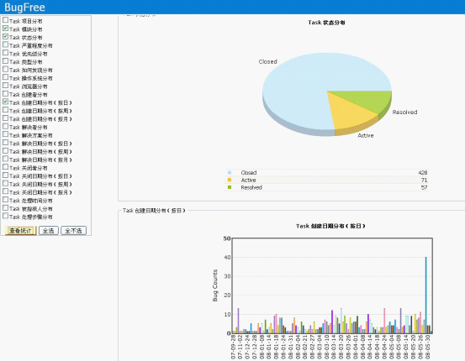Check Task 创建日期分布（按周）option

click(x=5, y=110)
